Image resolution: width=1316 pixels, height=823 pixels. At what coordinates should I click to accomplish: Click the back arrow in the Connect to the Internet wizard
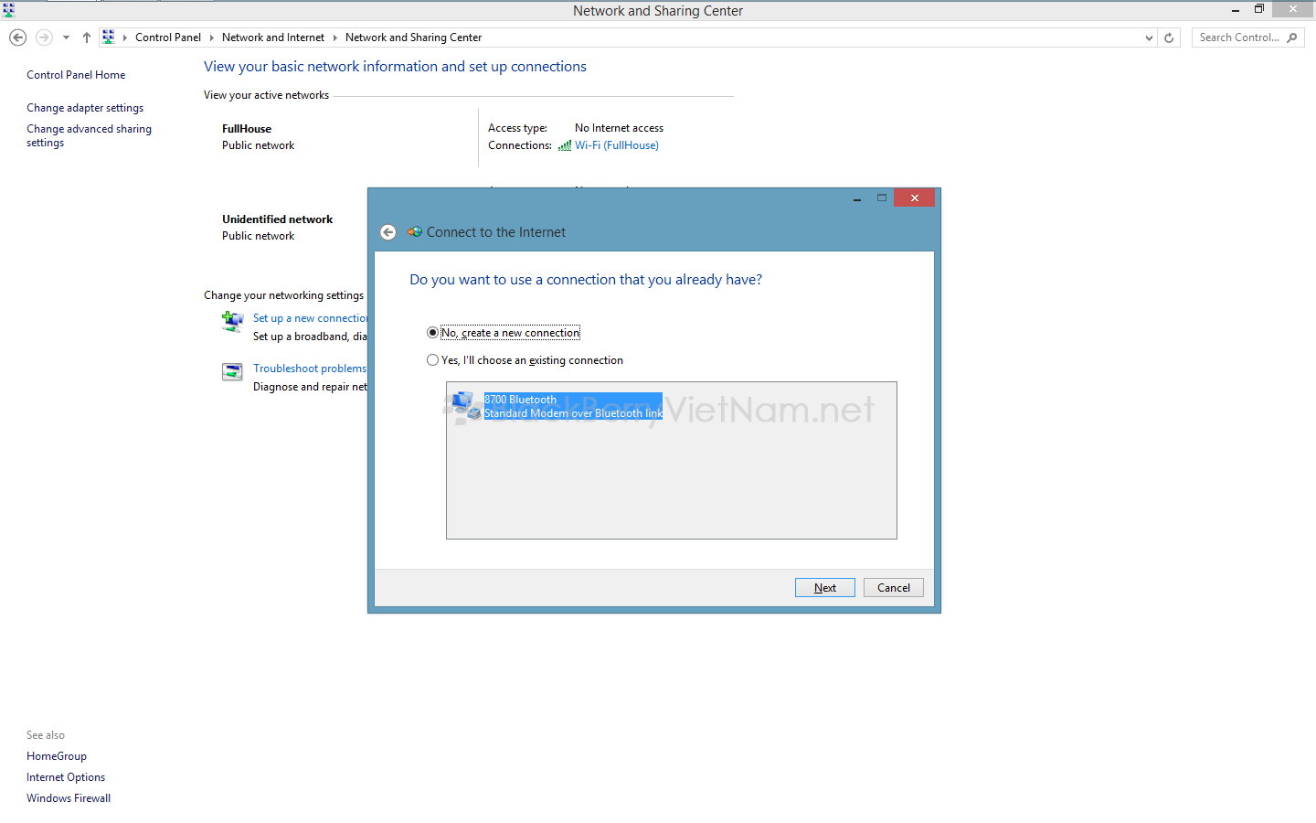388,232
